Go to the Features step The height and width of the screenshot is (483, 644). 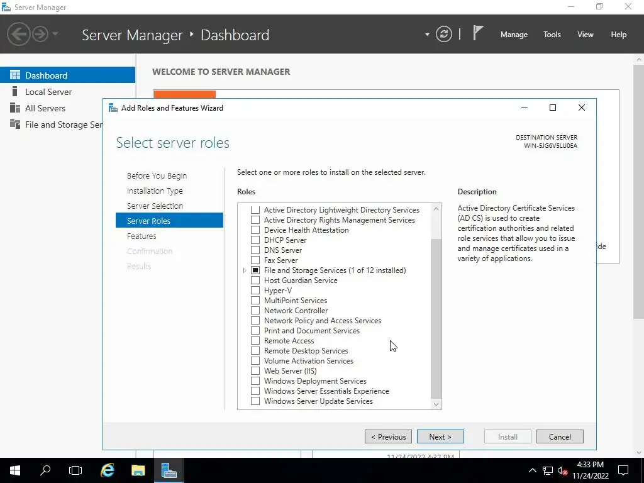(142, 236)
